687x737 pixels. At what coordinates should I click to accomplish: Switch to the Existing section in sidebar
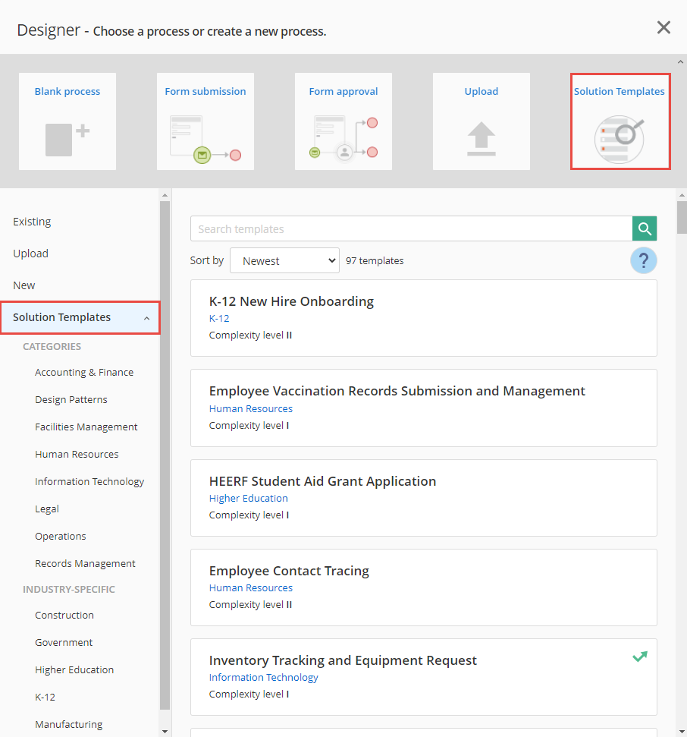[x=32, y=221]
